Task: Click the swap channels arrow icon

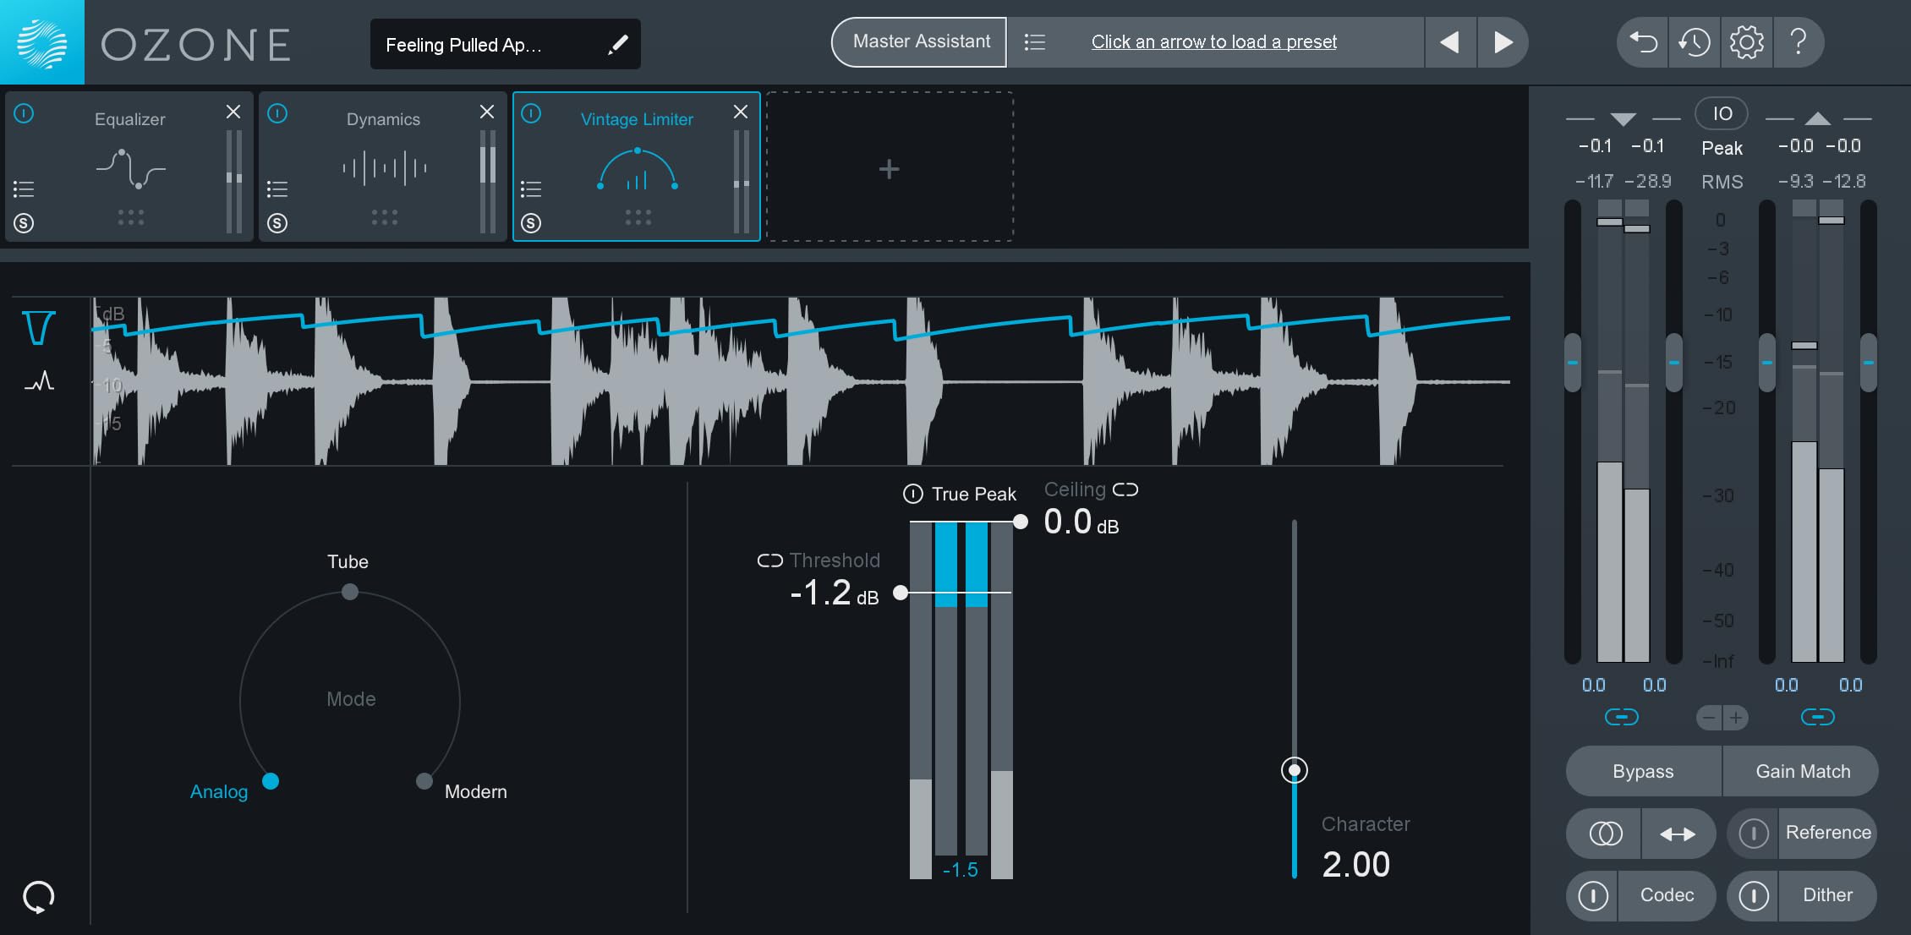Action: (x=1678, y=834)
